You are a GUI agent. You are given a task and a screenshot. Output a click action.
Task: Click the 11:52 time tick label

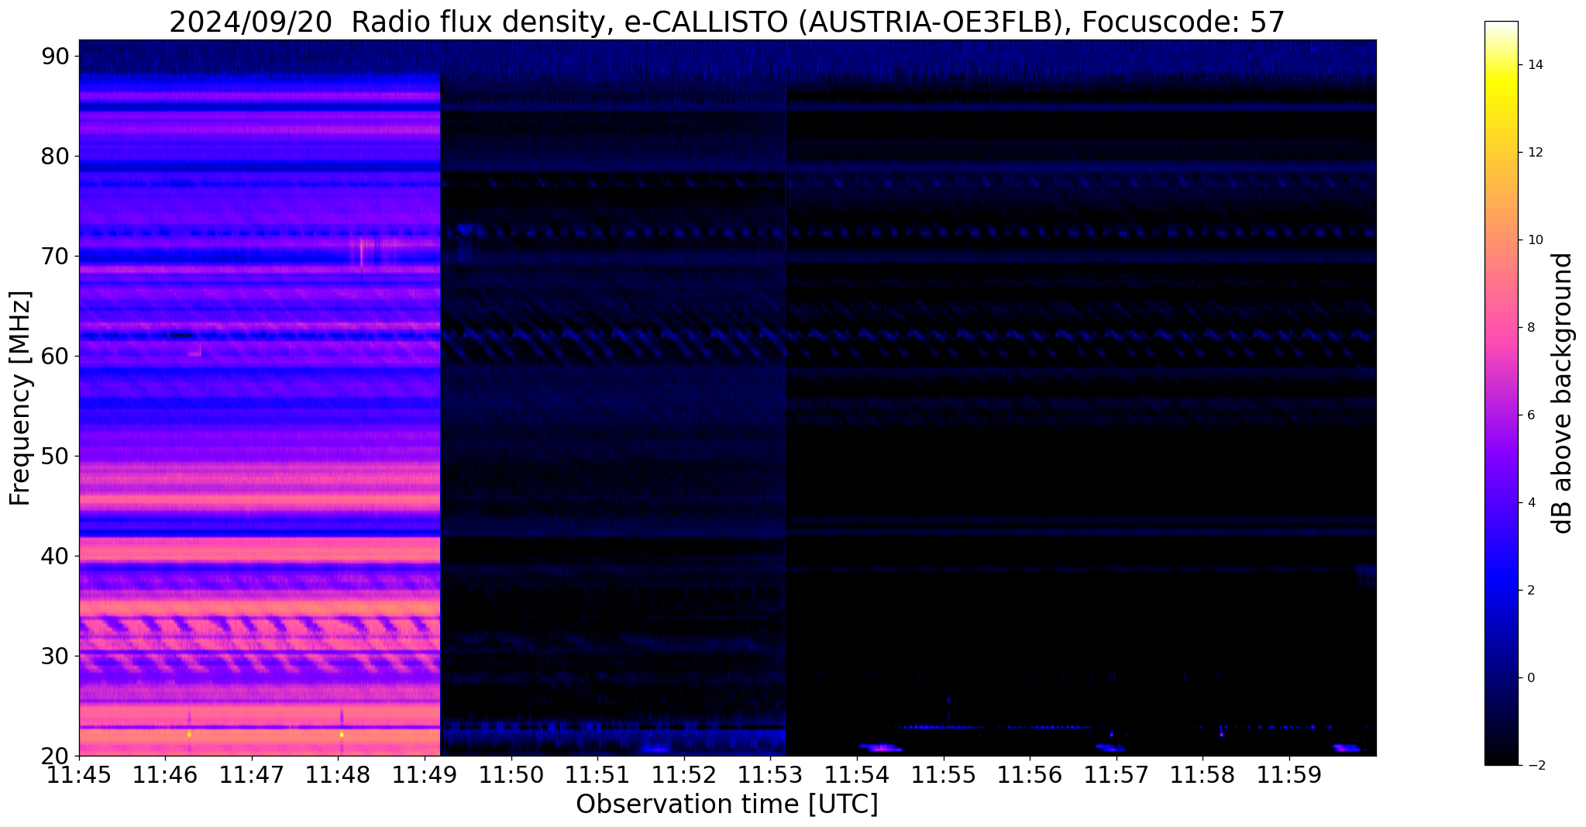pos(684,774)
